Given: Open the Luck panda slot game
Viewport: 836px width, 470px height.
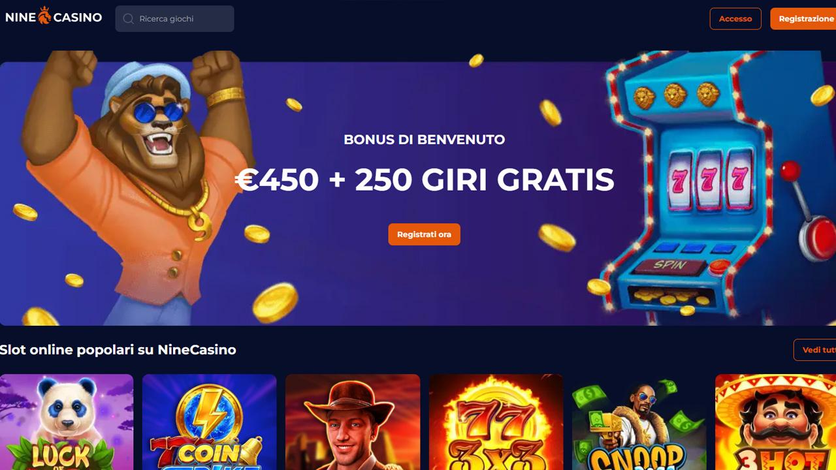Looking at the screenshot, I should 67,422.
